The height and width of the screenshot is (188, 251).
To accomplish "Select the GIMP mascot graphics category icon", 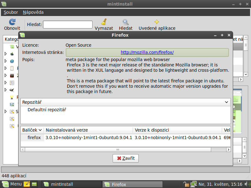I will 12,90.
